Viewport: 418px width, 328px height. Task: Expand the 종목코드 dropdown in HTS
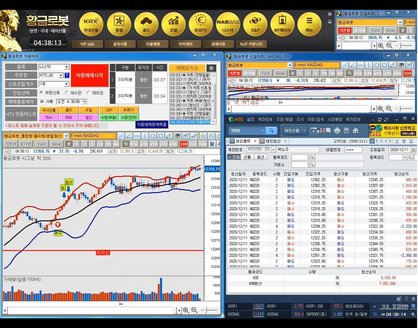405,157
